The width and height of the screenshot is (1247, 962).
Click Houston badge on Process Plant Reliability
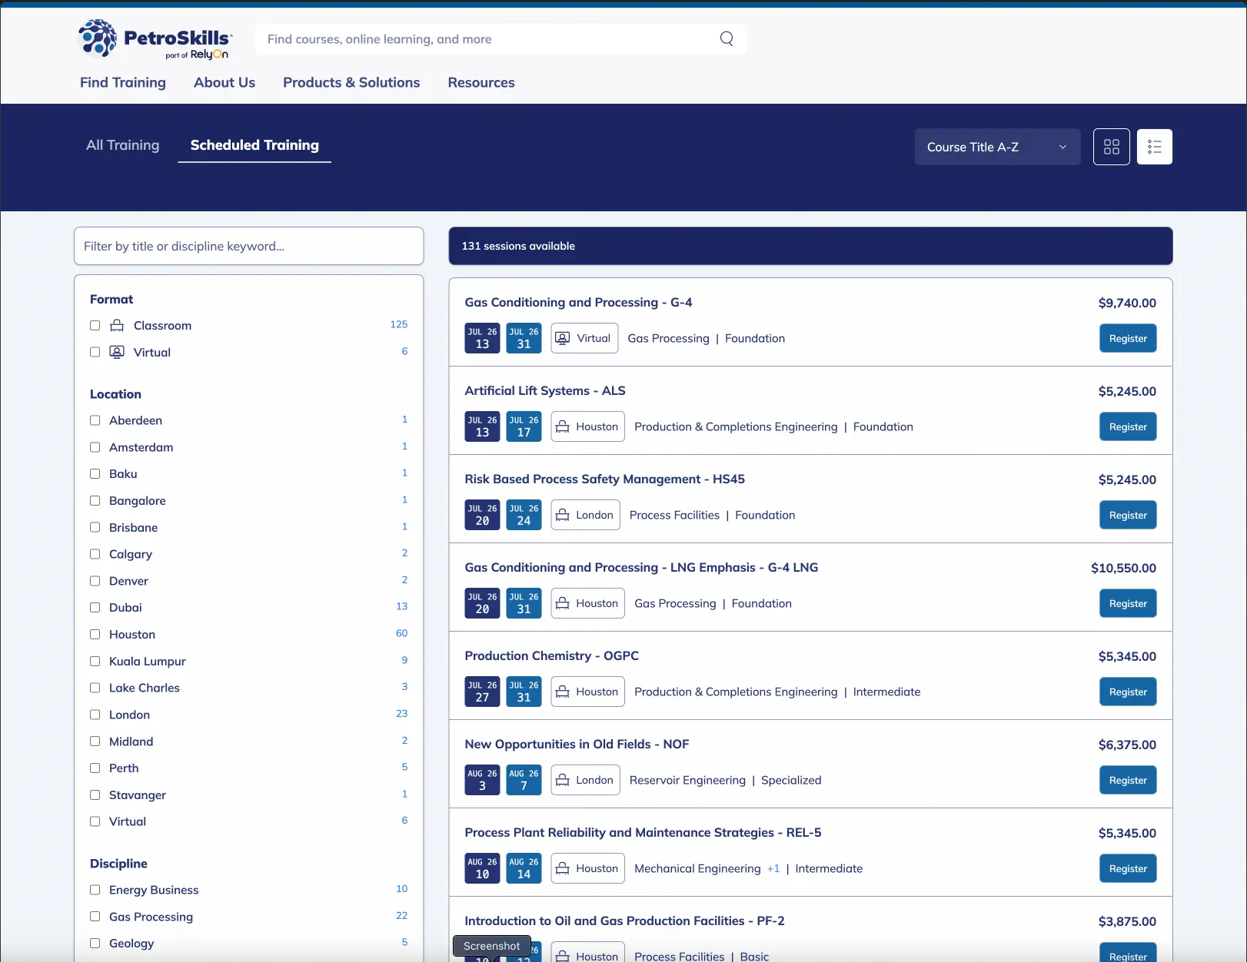pyautogui.click(x=587, y=868)
